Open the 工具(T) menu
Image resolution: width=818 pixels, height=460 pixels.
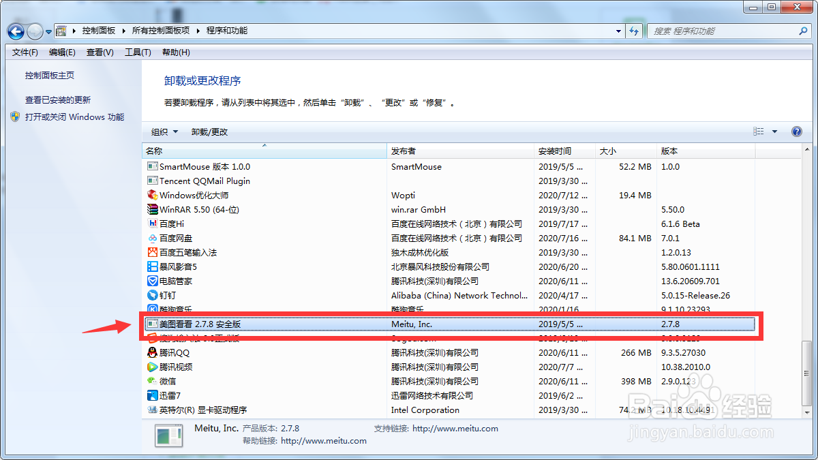[138, 52]
